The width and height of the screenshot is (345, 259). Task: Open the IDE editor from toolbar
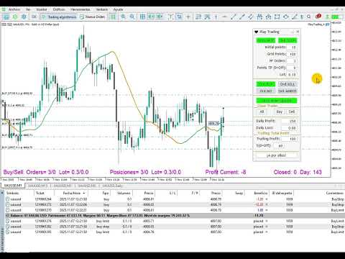(x=34, y=17)
